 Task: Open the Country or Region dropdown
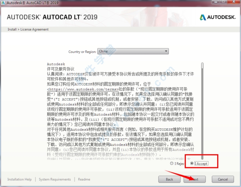click(x=133, y=51)
